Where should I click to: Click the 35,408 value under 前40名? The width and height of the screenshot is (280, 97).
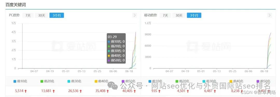coord(100,91)
